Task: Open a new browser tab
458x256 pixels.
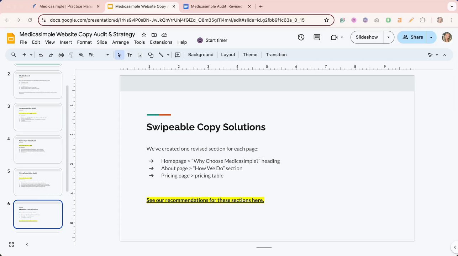Action: (x=261, y=6)
